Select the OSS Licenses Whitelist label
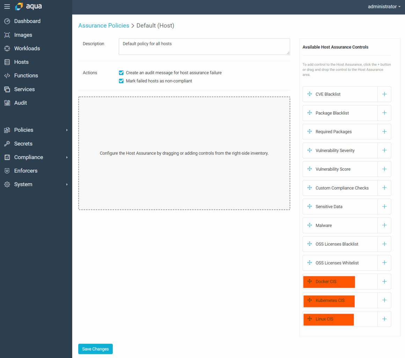Screen dimensions: 405x358 [x=337, y=263]
